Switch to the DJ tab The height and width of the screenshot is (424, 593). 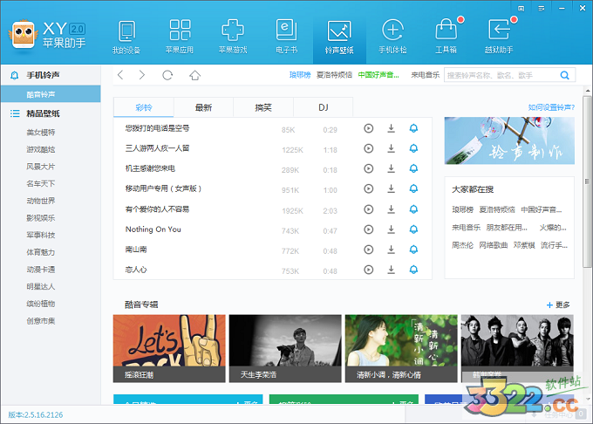pyautogui.click(x=323, y=108)
